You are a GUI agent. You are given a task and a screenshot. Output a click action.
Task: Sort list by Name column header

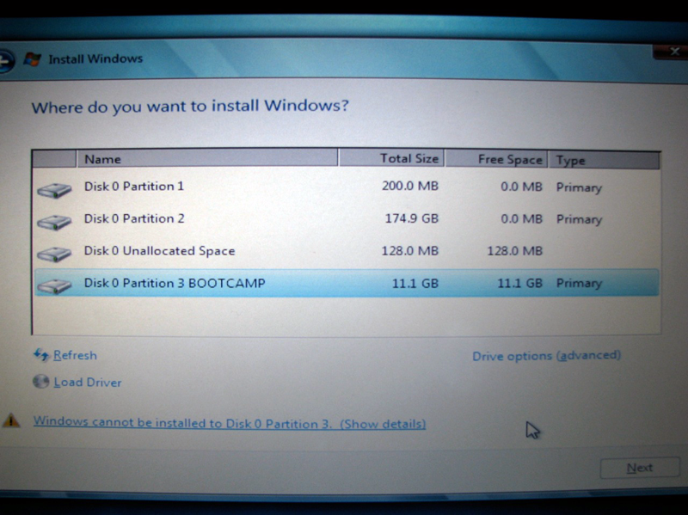click(x=207, y=158)
